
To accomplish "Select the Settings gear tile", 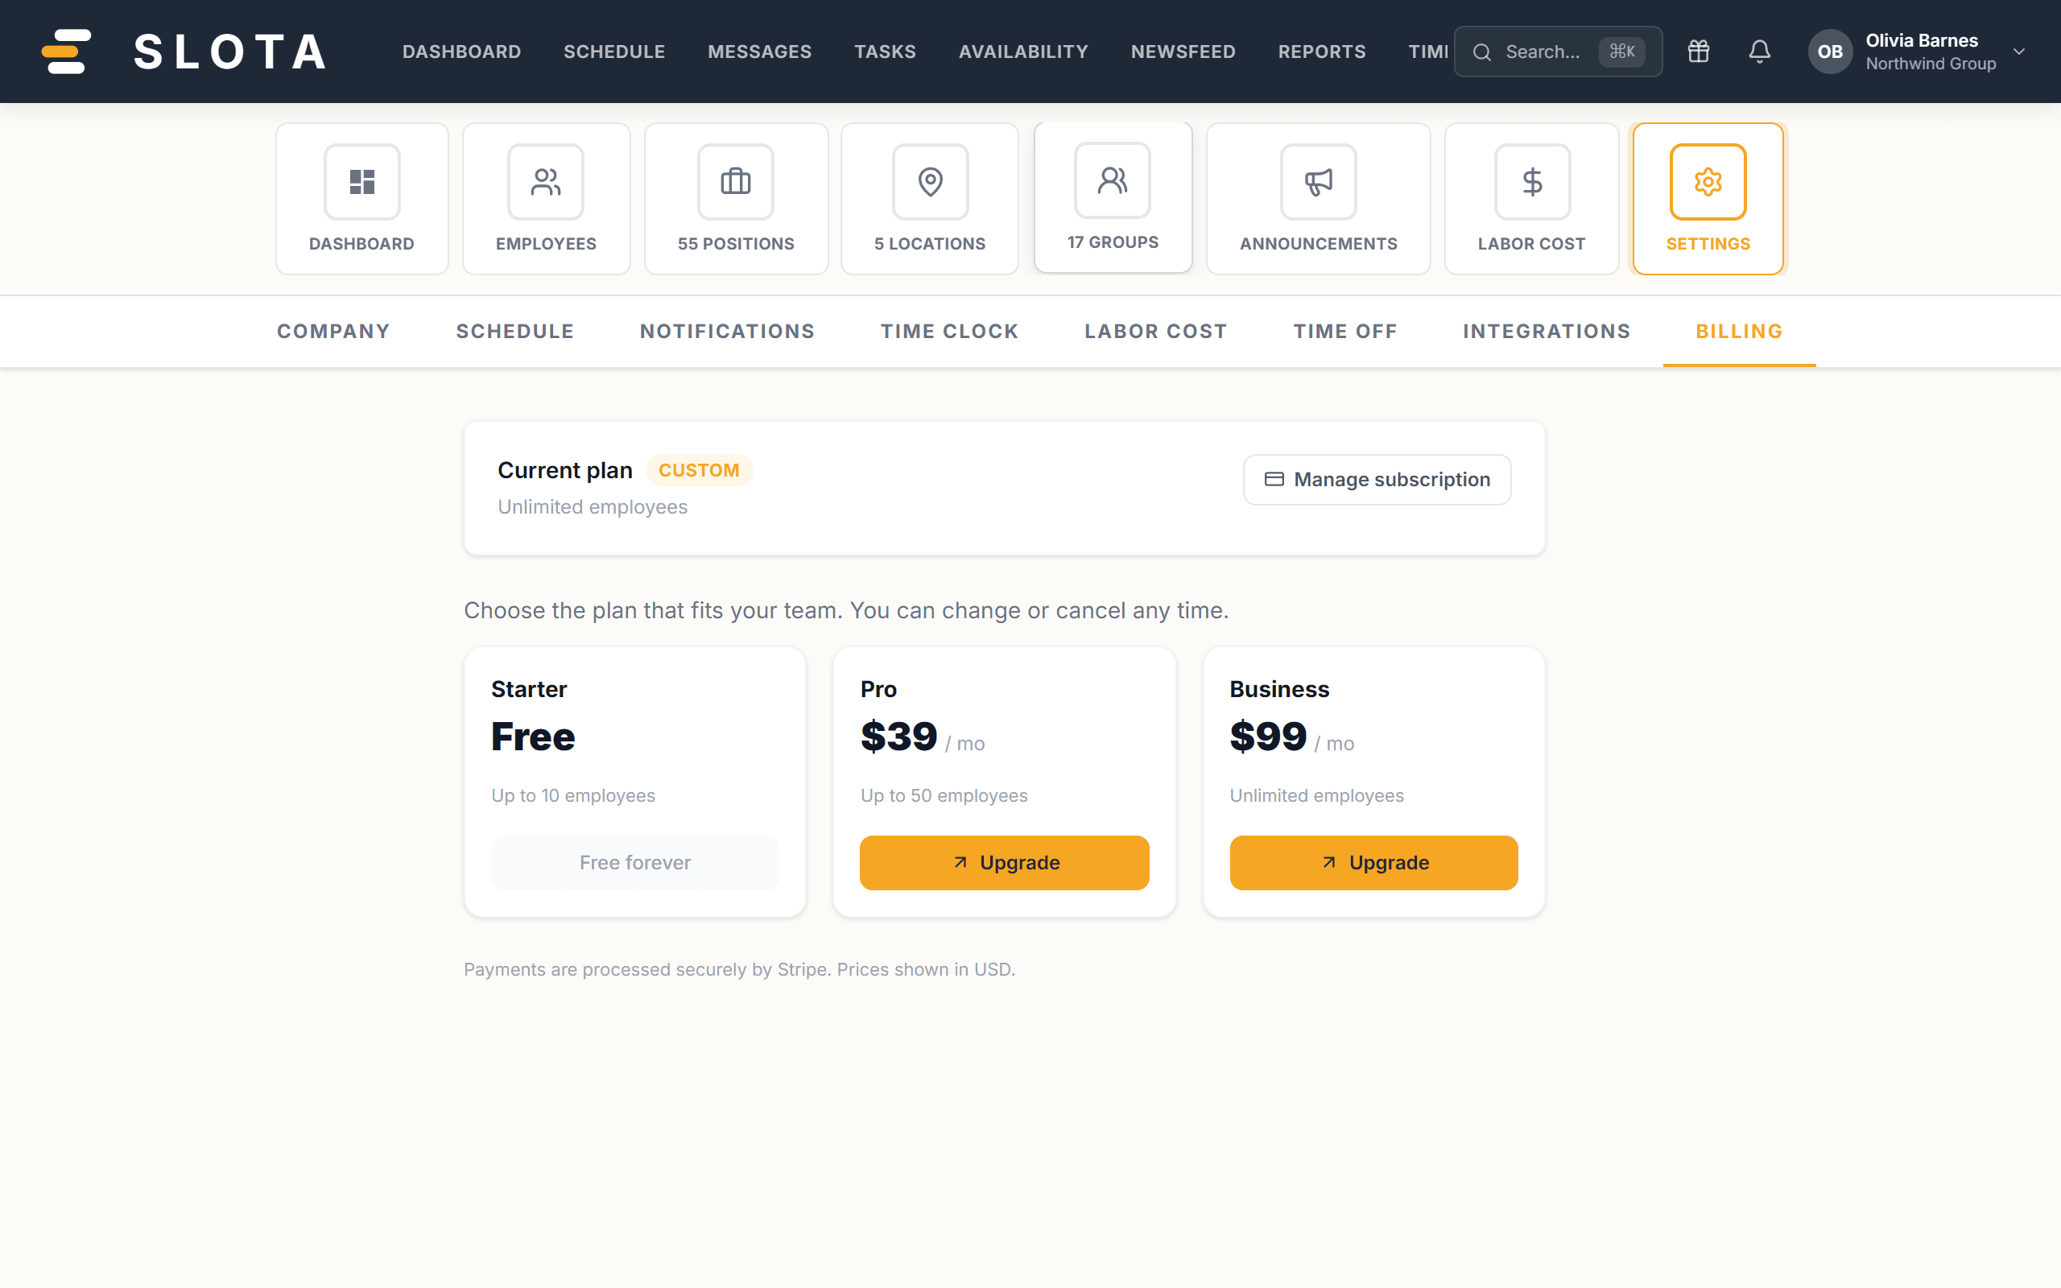I will click(x=1708, y=199).
